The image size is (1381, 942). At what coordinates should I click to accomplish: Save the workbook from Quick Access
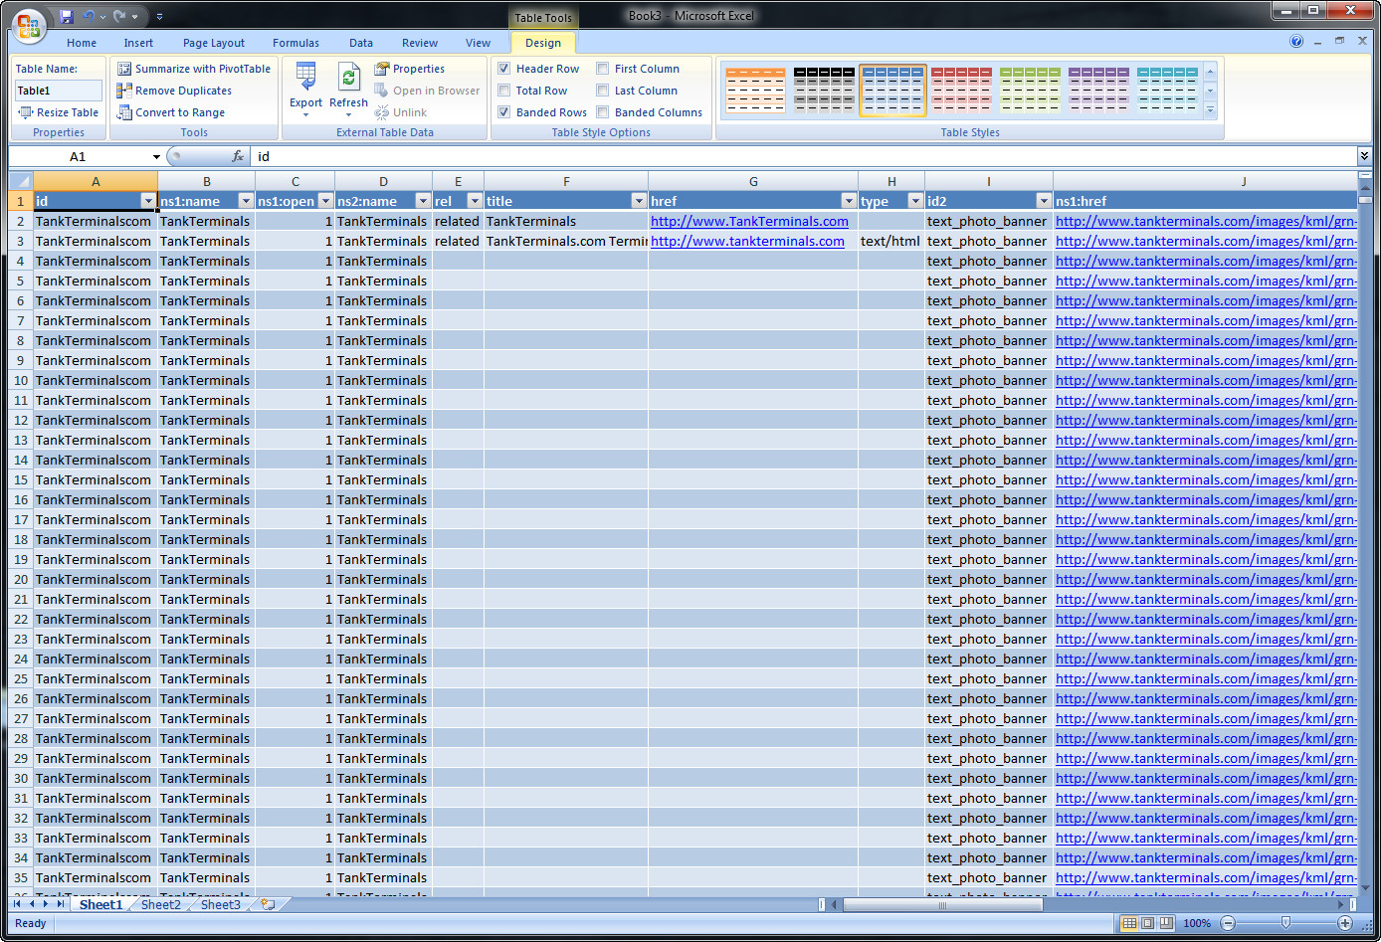(x=66, y=16)
